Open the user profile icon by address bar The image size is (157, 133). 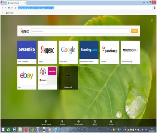pos(154,8)
